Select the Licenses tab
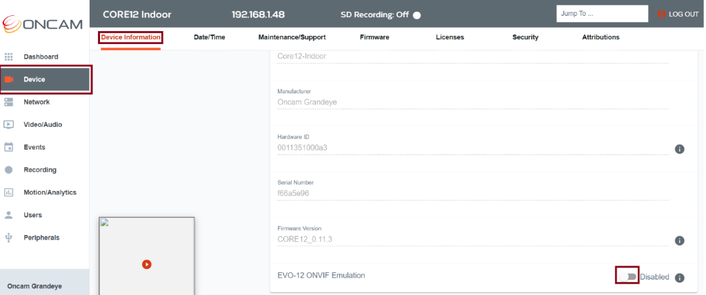This screenshot has width=706, height=295. point(450,37)
